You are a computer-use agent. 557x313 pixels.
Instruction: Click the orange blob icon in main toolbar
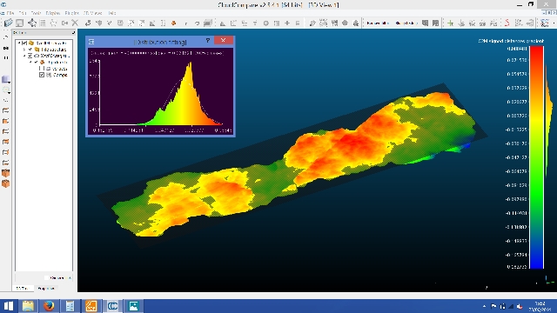tap(174, 23)
